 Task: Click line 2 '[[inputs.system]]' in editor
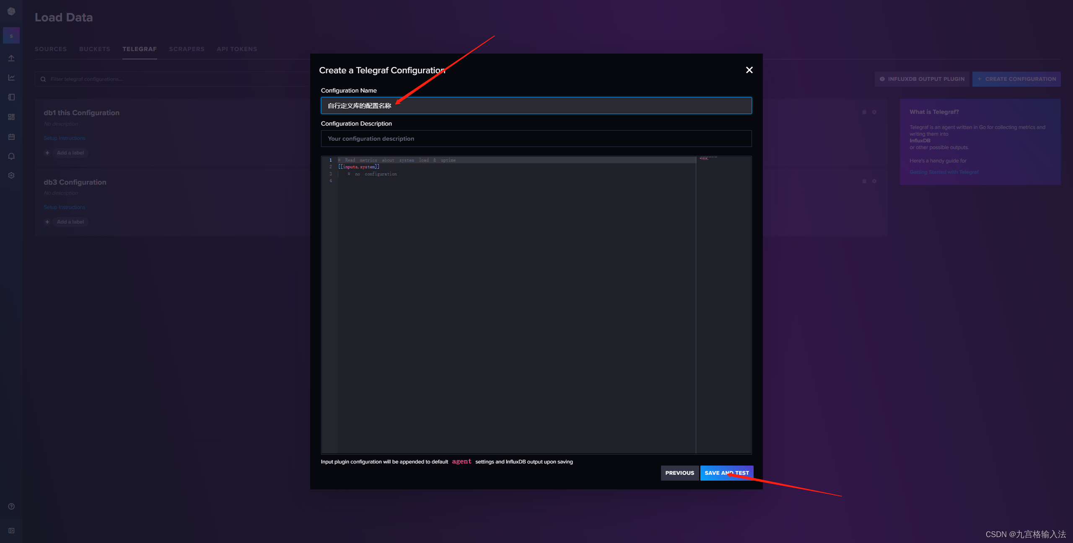[359, 167]
